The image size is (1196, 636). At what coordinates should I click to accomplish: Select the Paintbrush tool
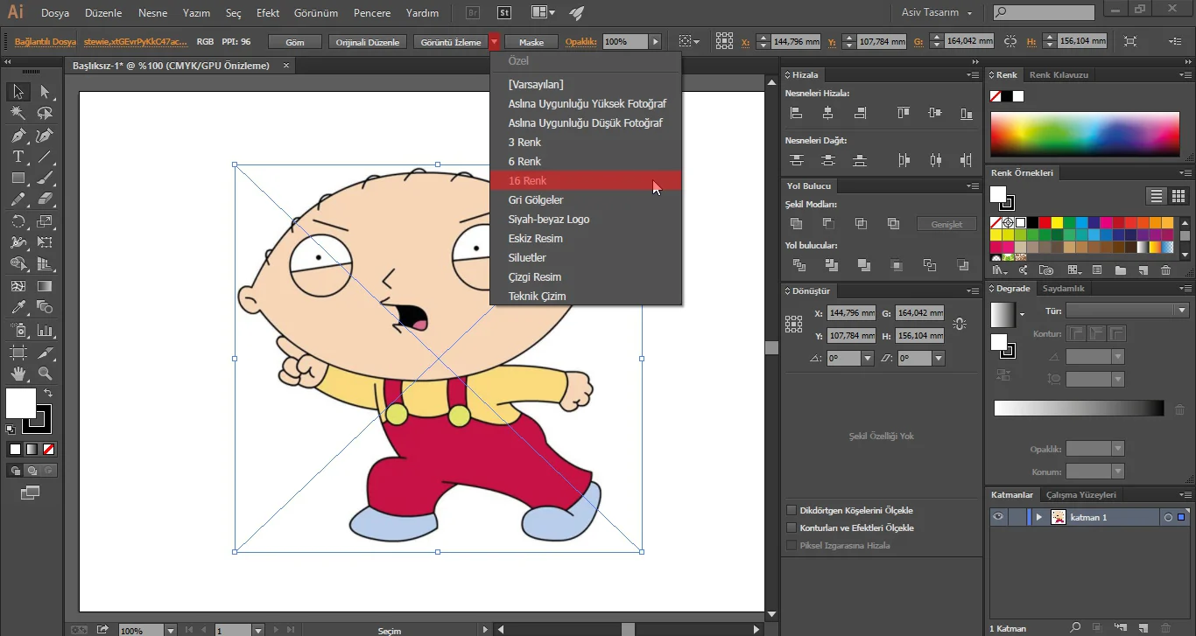pos(45,178)
